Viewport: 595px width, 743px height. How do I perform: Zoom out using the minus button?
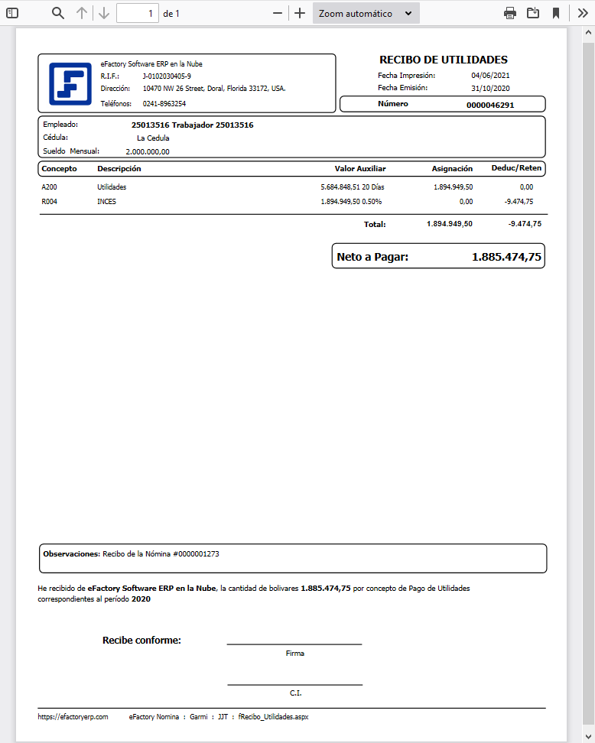(x=278, y=13)
